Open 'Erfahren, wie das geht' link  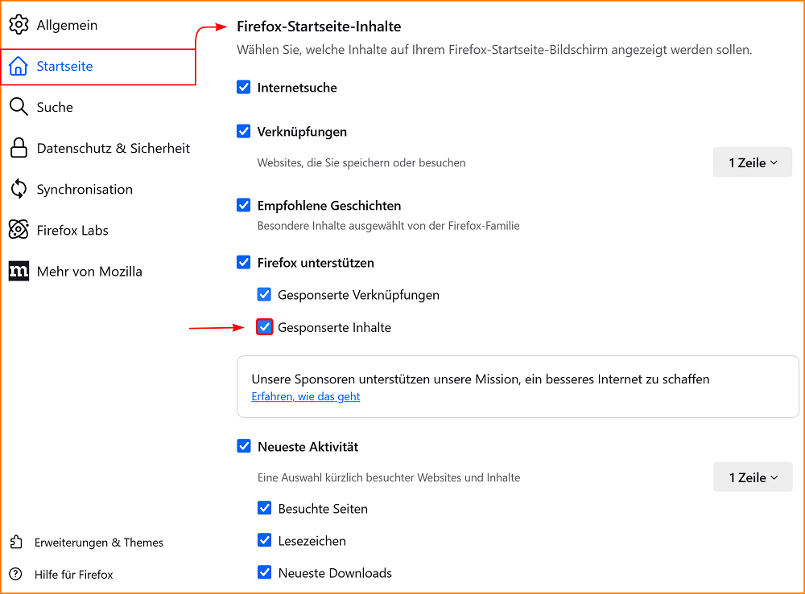pos(305,397)
